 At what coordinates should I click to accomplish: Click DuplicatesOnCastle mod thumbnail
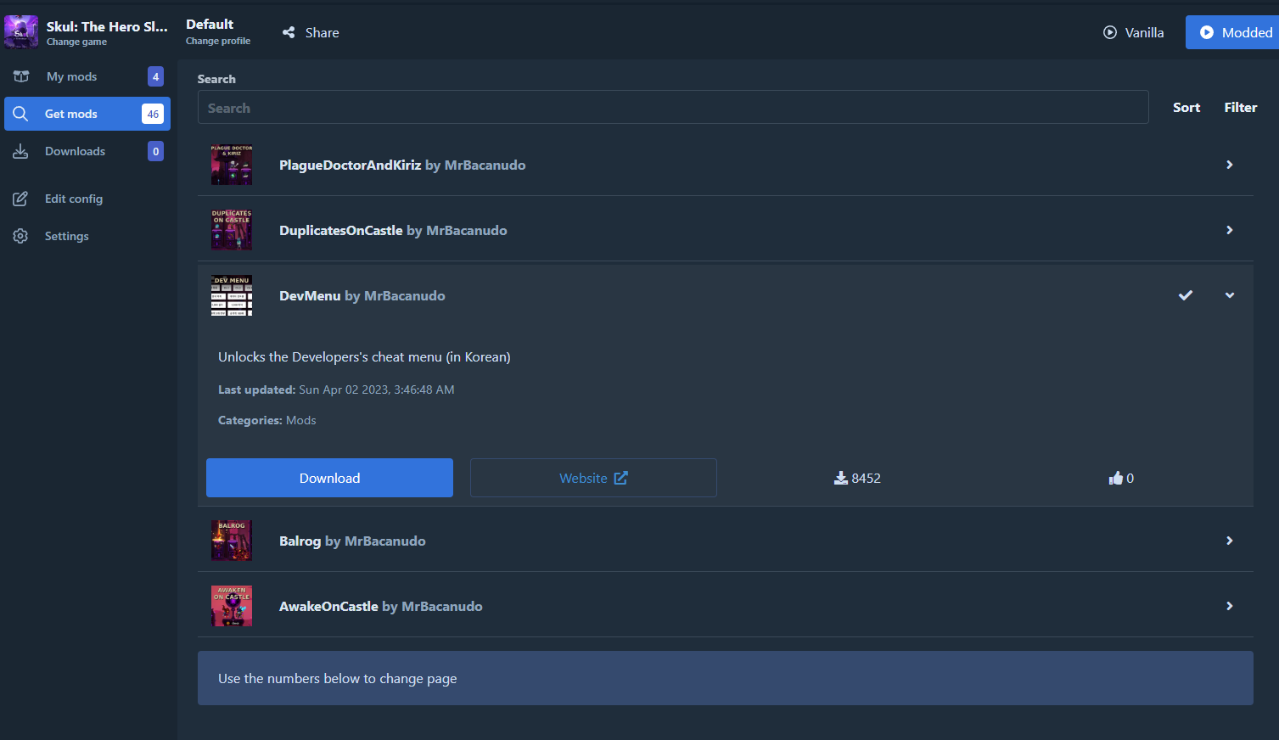232,230
